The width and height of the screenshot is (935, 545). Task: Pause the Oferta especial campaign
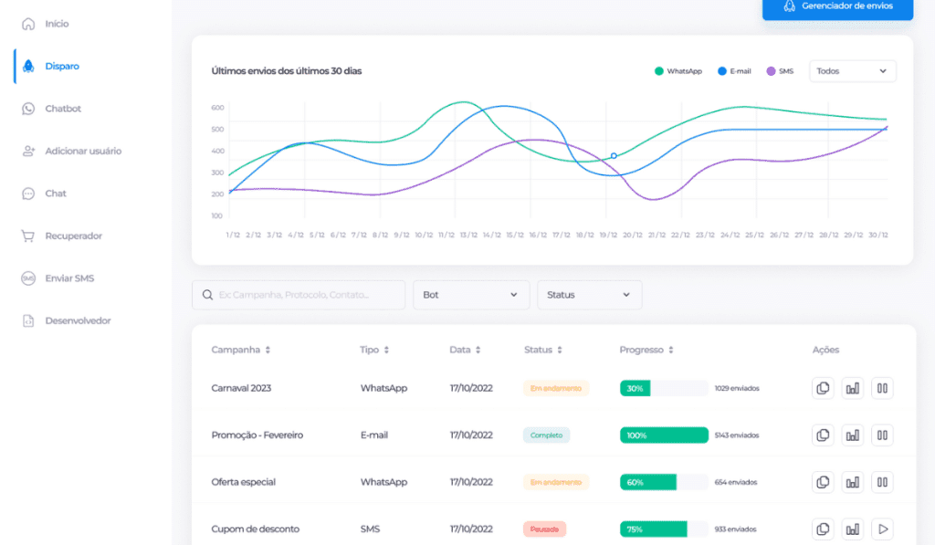coord(882,482)
